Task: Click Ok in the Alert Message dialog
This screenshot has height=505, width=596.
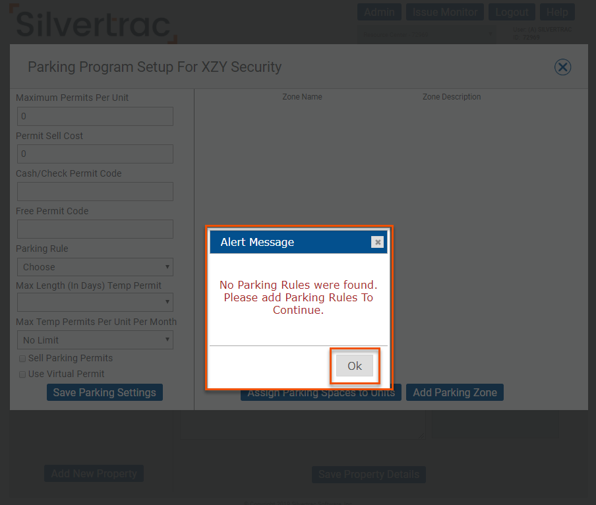Action: pyautogui.click(x=355, y=366)
